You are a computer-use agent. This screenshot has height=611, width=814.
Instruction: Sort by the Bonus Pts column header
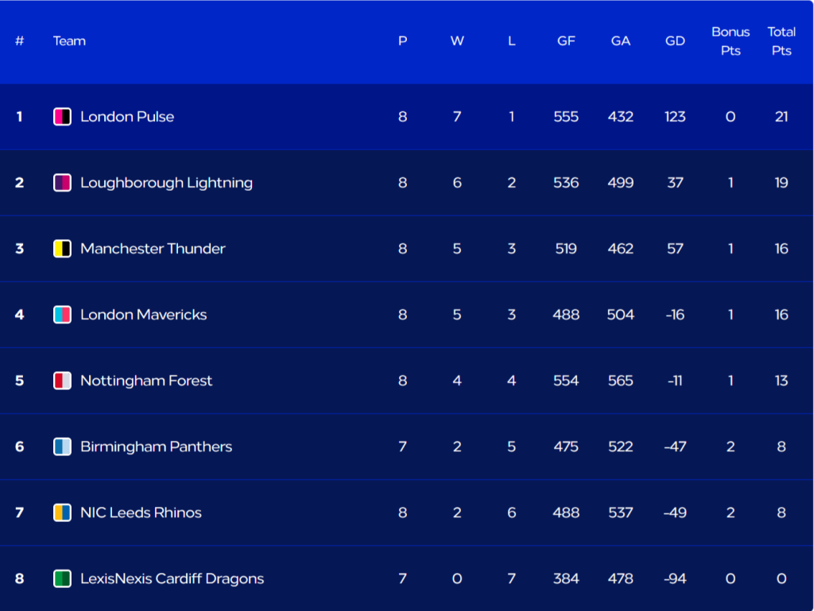pos(731,41)
